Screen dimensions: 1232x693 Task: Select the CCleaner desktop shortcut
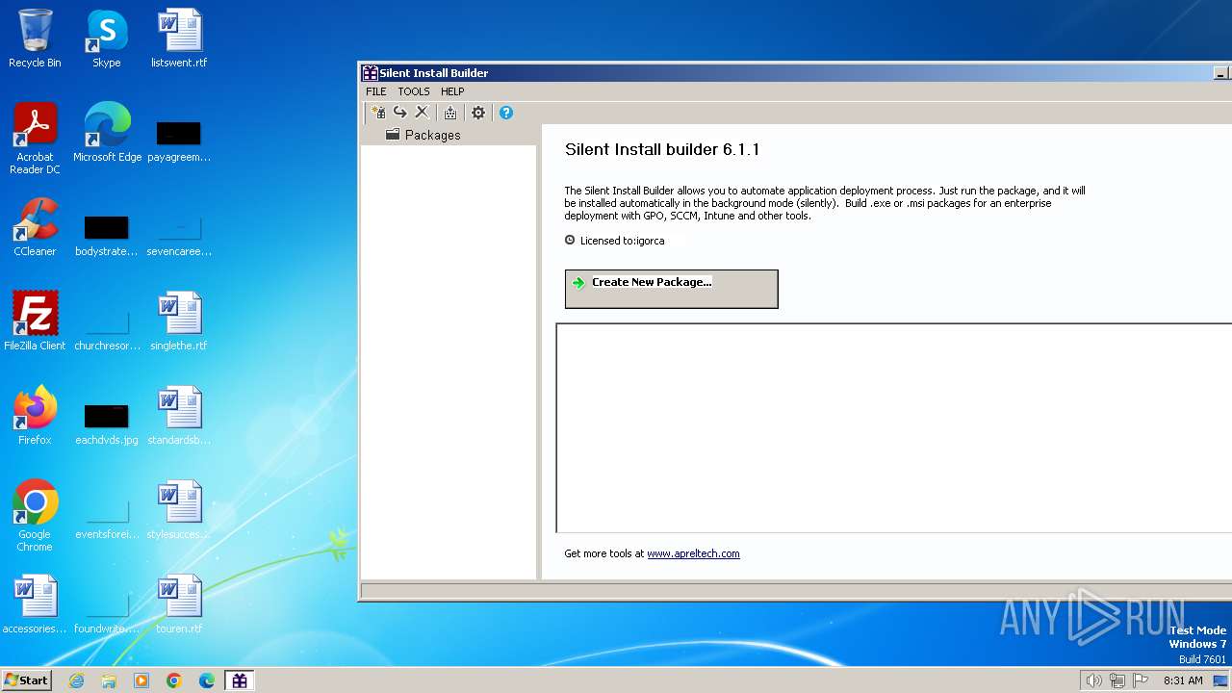35,227
